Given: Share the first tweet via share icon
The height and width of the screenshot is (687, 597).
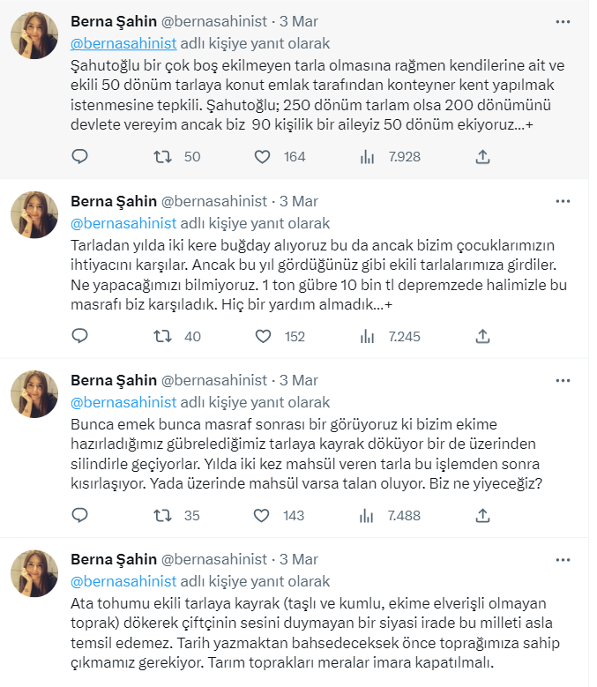Looking at the screenshot, I should click(x=482, y=156).
